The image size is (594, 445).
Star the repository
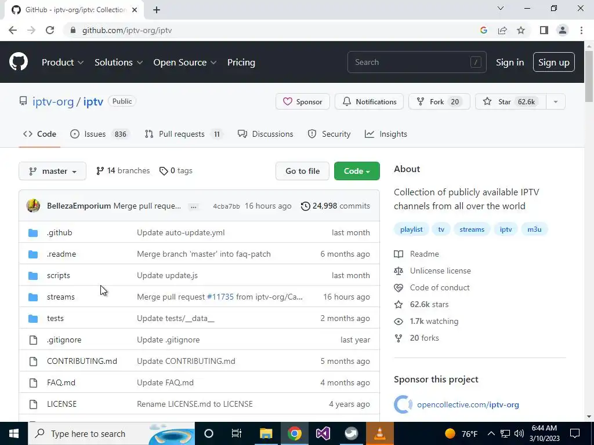point(510,102)
